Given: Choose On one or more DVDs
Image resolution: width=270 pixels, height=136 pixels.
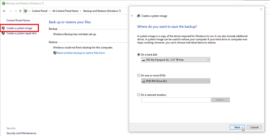Looking at the screenshot, I should pos(139,75).
